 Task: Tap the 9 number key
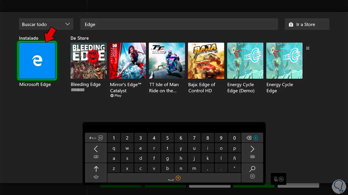click(221, 138)
